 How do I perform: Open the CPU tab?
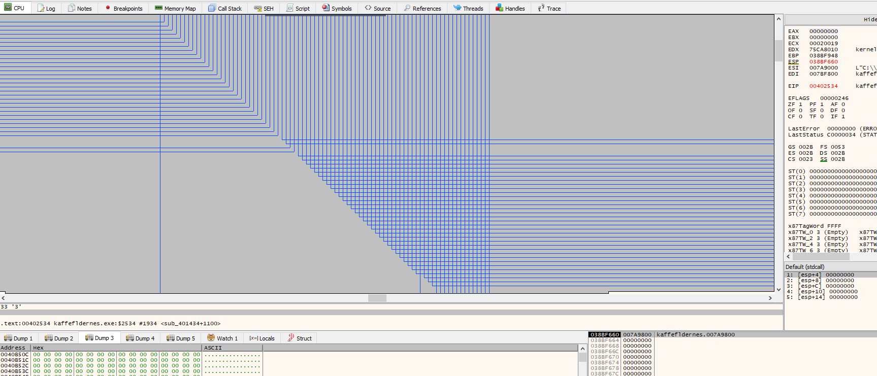[x=15, y=8]
